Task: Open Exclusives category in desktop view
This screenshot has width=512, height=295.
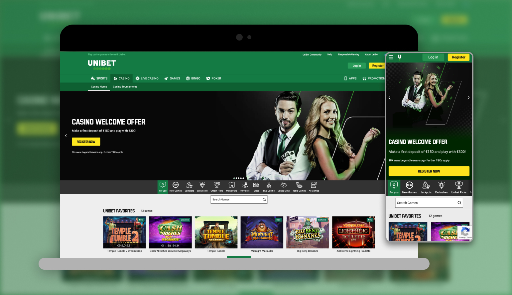Action: (202, 187)
